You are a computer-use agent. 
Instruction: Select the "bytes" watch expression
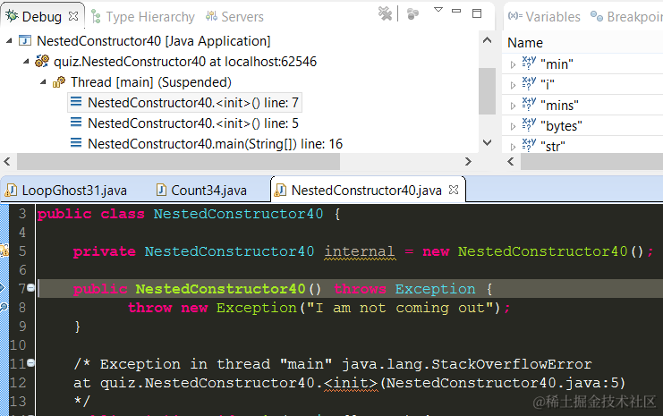pyautogui.click(x=561, y=126)
